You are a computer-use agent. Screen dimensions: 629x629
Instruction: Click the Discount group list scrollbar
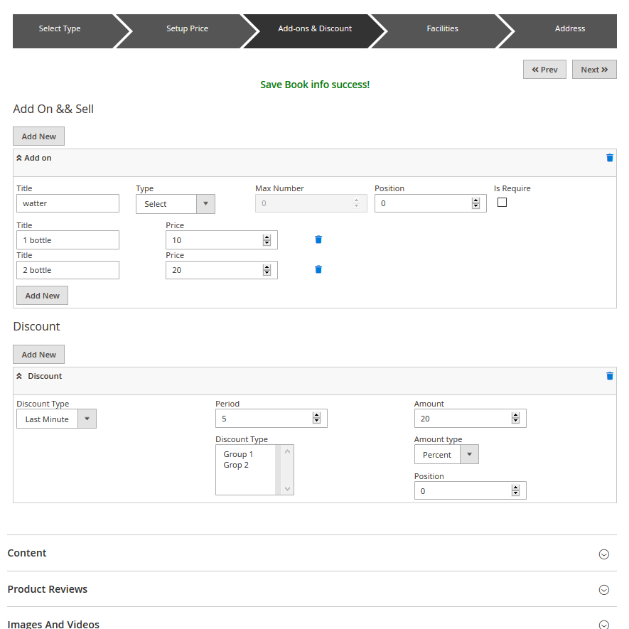click(x=287, y=469)
